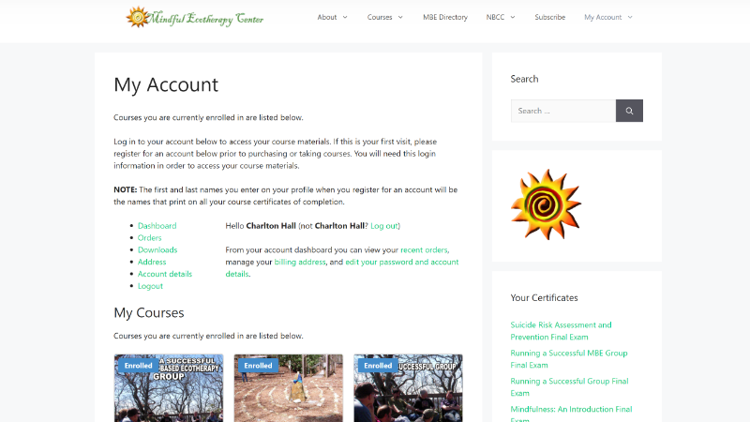Click the search magnifier button
This screenshot has height=422, width=750.
629,111
